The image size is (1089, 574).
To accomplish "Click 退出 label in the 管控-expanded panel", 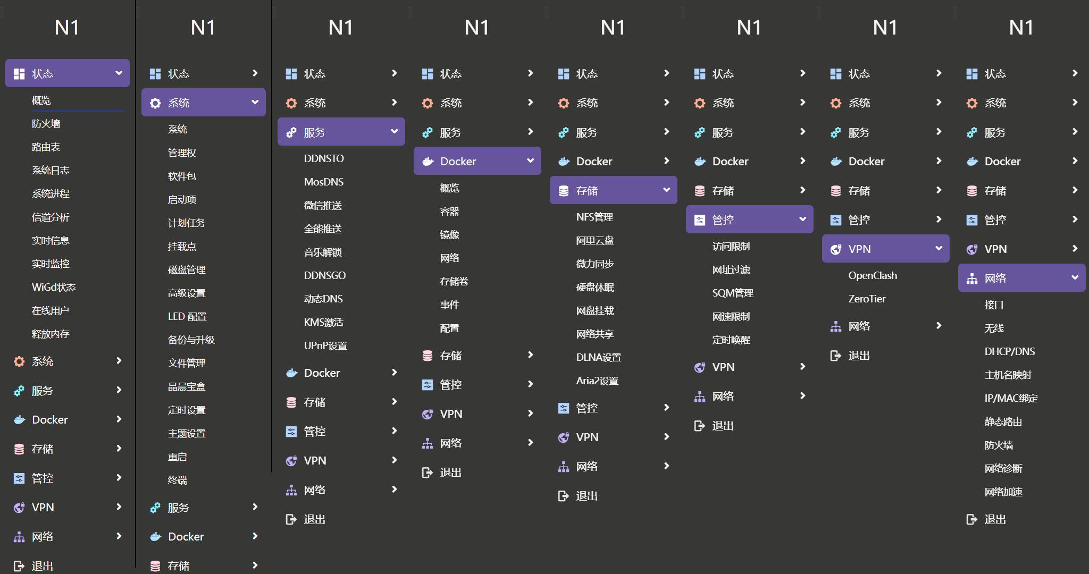I will coord(723,426).
